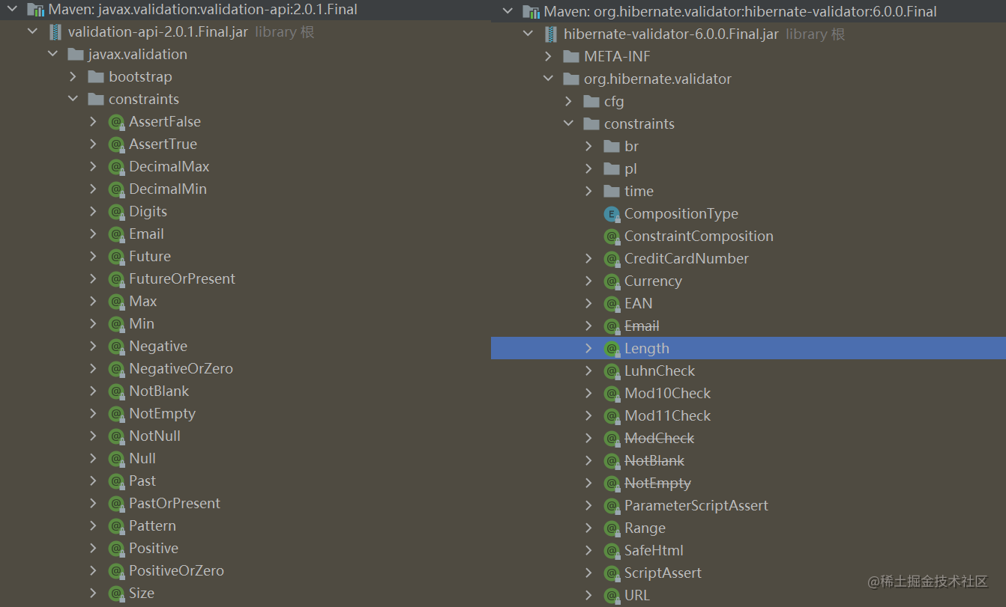Screen dimensions: 1006x607
Task: Click the enum icon beside CompositionType
Action: (x=612, y=213)
